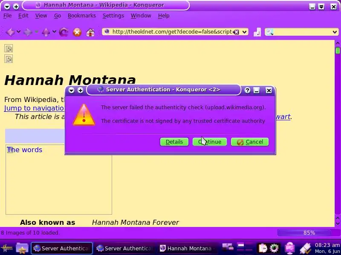Image resolution: width=341 pixels, height=255 pixels.
Task: Click the plug connection tray icon
Action: 306,249
